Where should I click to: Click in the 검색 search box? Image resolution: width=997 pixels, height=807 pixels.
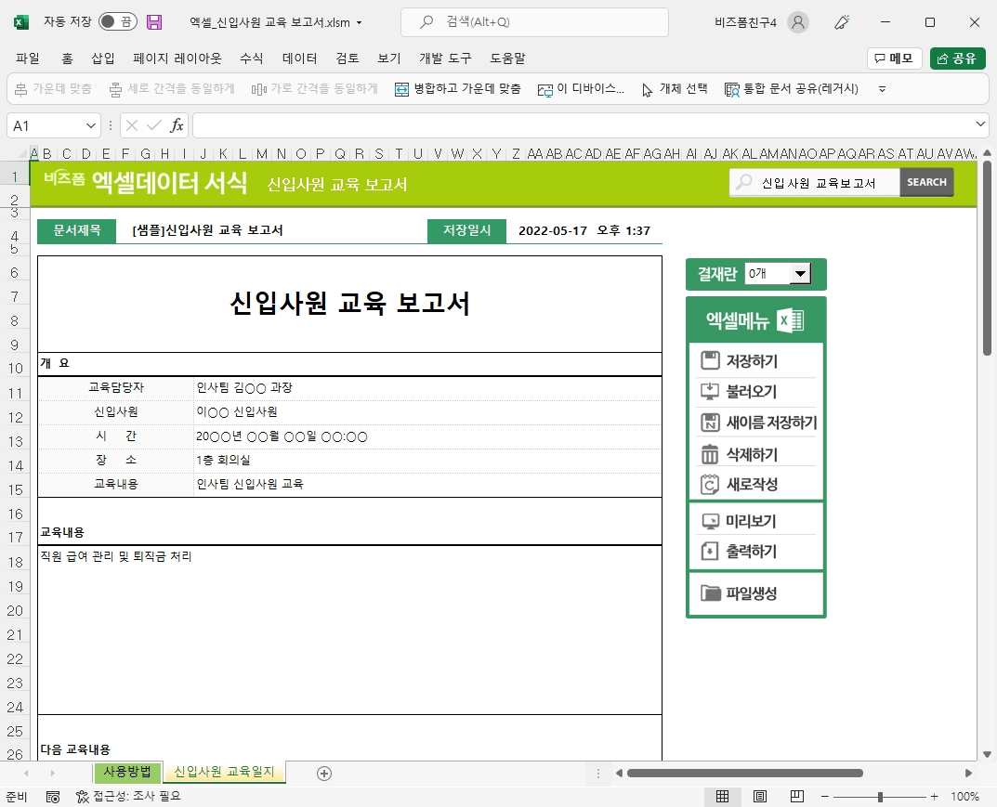(x=534, y=22)
